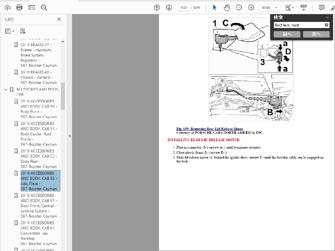
Task: Click the find current bookmark icon
Action: coord(23,31)
